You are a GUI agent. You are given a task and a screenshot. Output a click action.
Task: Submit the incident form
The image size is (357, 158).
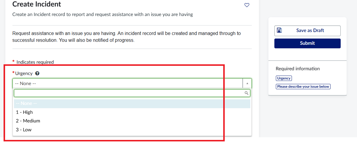(x=307, y=43)
